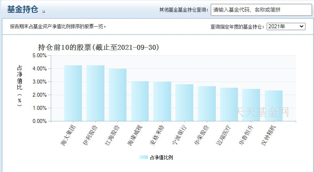The width and height of the screenshot is (314, 172).
Task: Select the 海大集团 bar in chart
Action: (x=73, y=93)
